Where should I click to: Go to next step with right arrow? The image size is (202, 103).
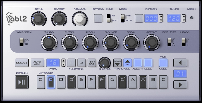pyautogui.click(x=180, y=85)
